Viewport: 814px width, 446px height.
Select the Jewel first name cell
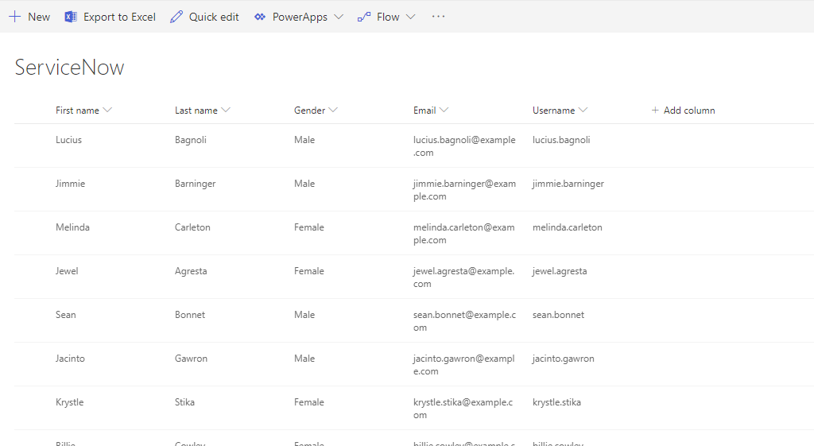(x=67, y=270)
